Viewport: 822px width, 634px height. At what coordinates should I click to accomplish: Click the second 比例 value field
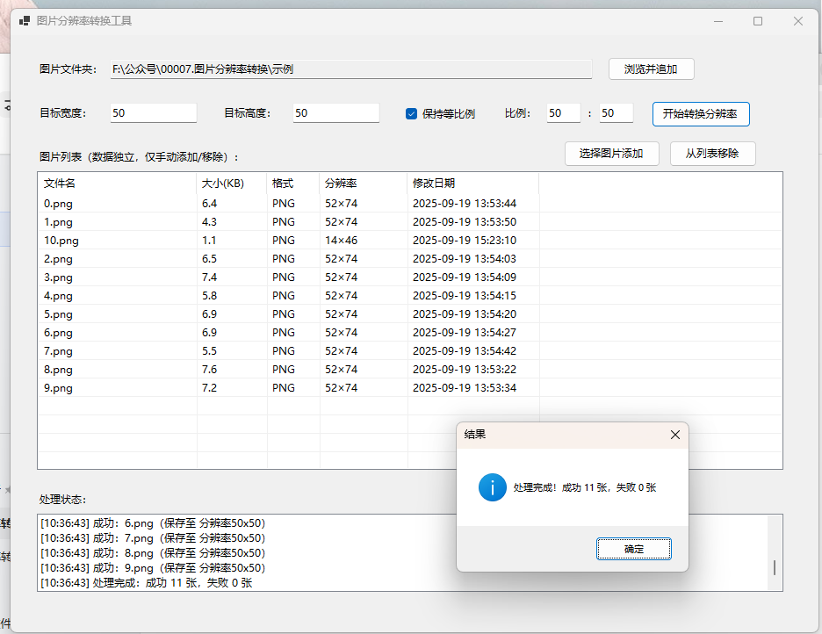click(616, 113)
